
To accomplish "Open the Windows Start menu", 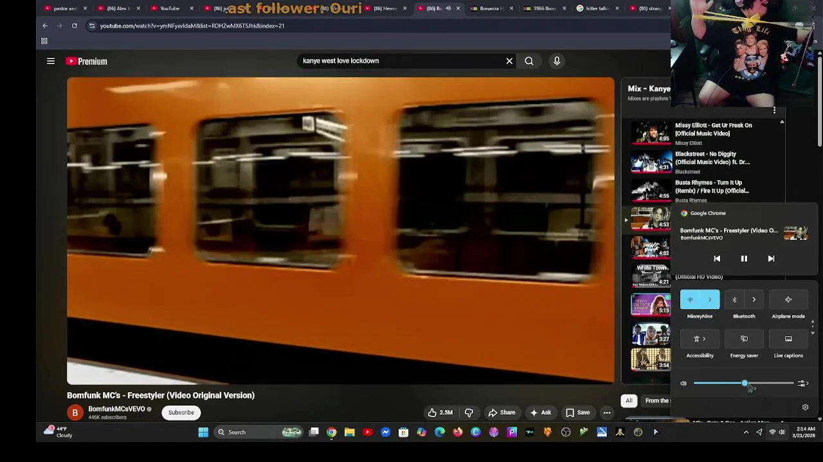I will 203,432.
